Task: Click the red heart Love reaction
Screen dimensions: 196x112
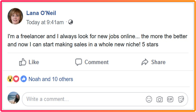Action: 16,79
